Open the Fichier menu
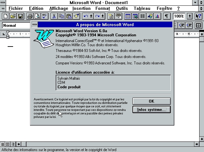 (16, 8)
